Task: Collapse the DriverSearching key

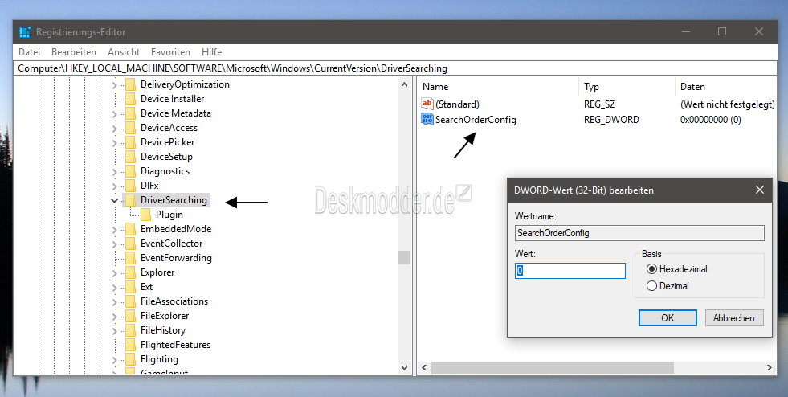Action: (x=115, y=201)
